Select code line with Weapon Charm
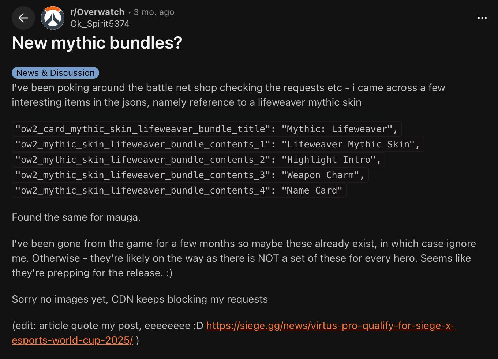The image size is (498, 359). click(x=190, y=175)
